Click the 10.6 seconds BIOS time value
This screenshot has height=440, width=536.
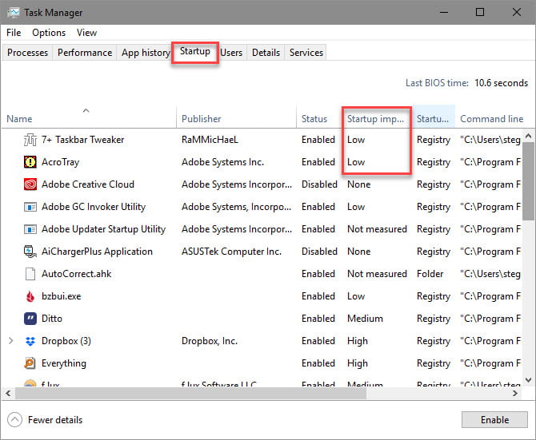pyautogui.click(x=501, y=83)
